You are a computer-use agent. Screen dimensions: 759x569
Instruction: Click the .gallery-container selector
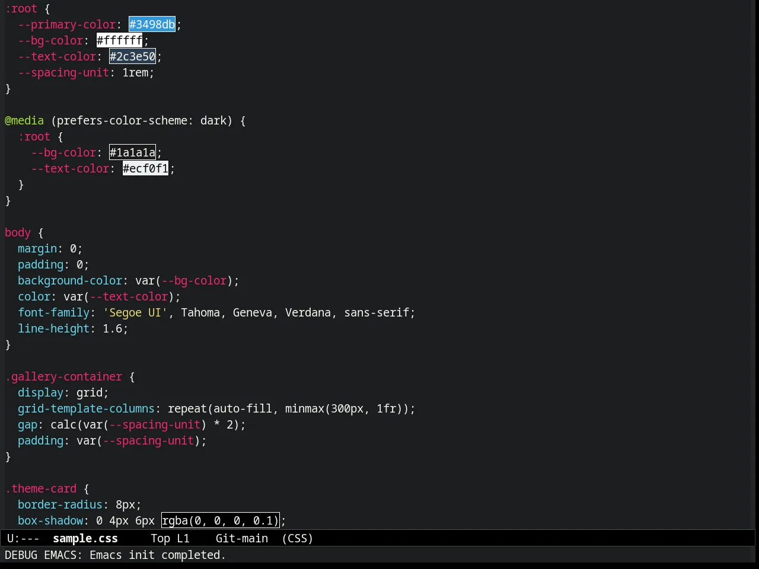coord(63,376)
